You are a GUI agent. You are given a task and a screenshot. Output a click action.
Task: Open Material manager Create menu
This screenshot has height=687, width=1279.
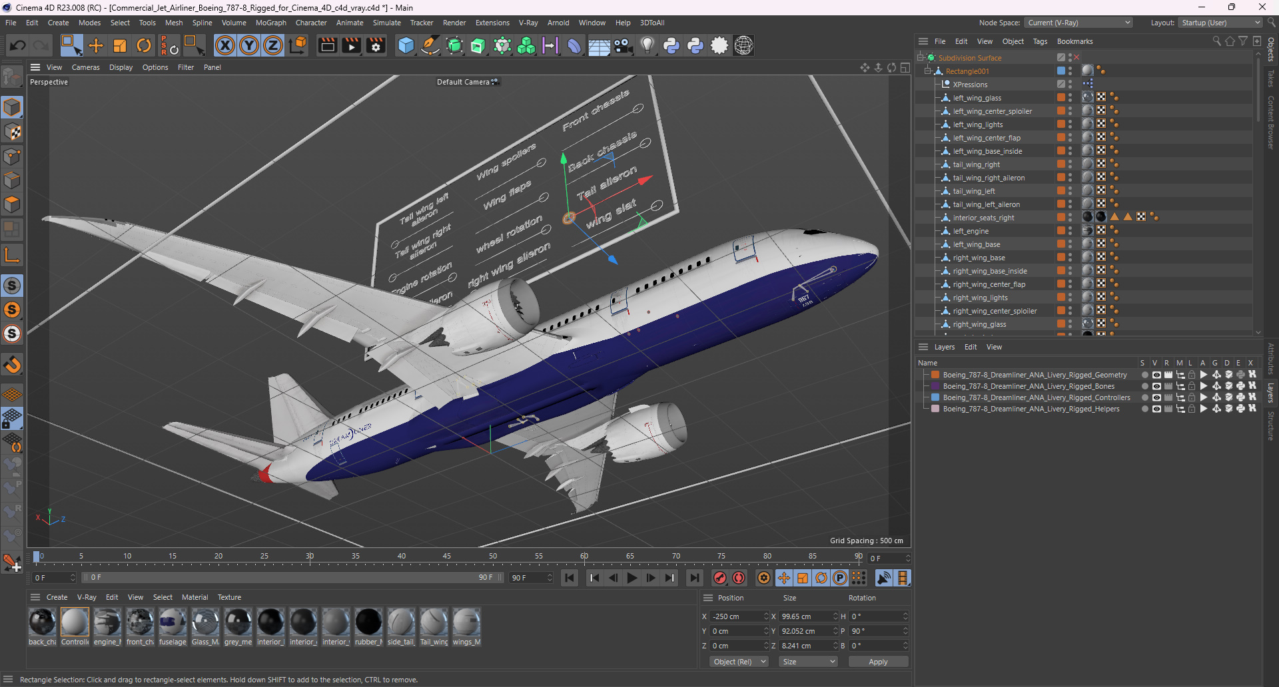[57, 597]
